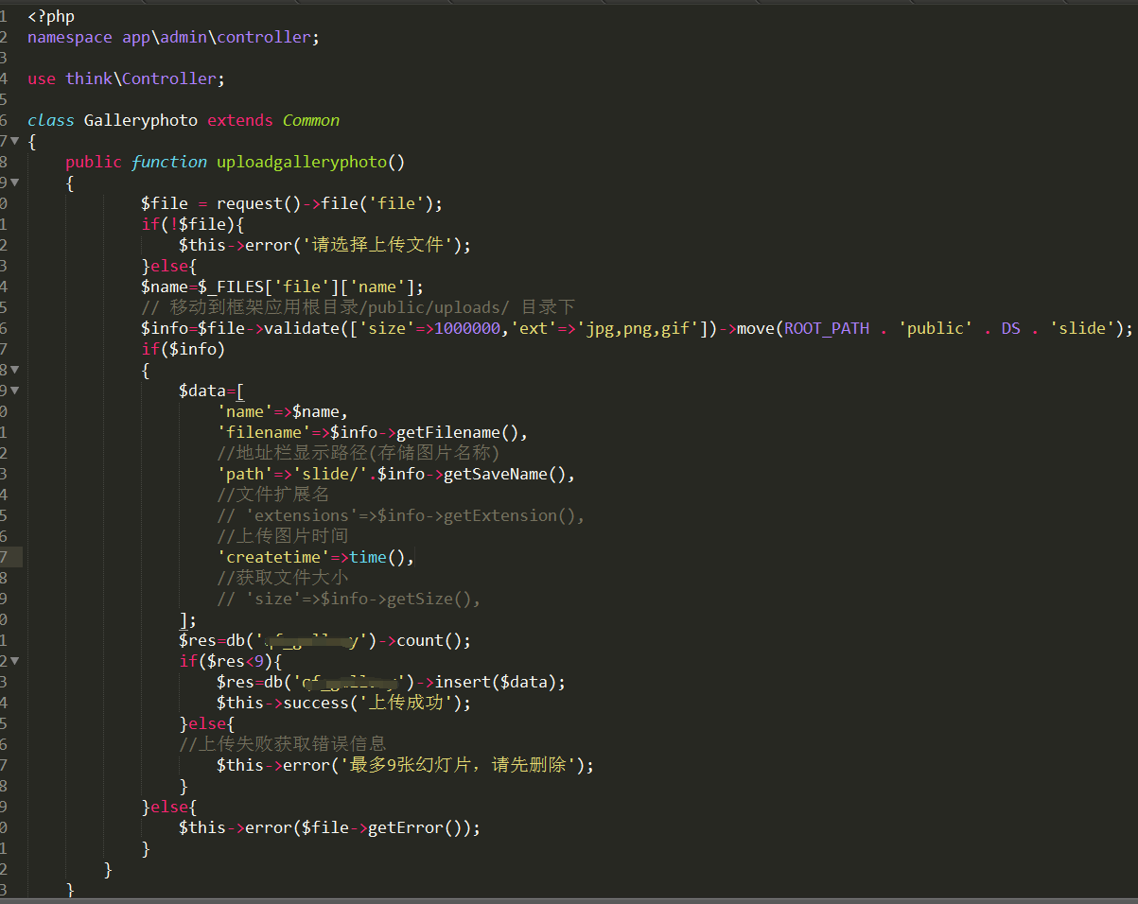Click the commented 'extensions' line
The width and height of the screenshot is (1138, 904).
401,515
